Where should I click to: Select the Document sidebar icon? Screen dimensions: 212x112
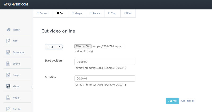(8, 53)
